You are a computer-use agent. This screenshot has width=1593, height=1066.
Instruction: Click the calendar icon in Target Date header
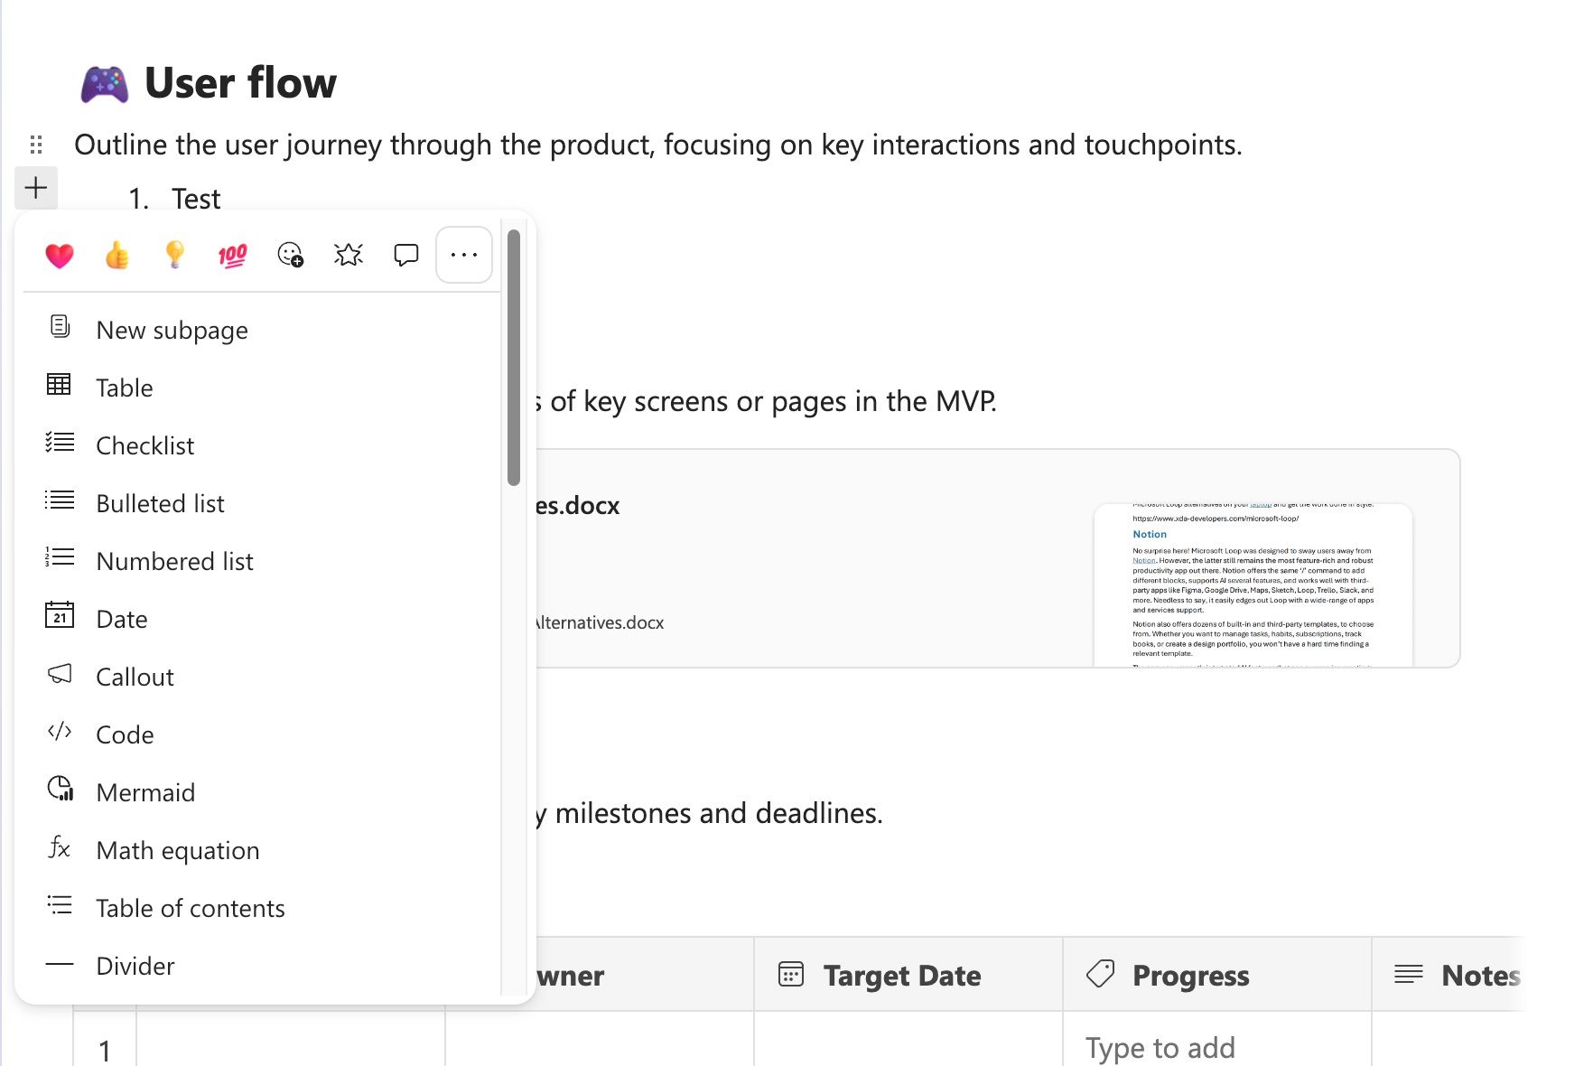[x=791, y=974]
